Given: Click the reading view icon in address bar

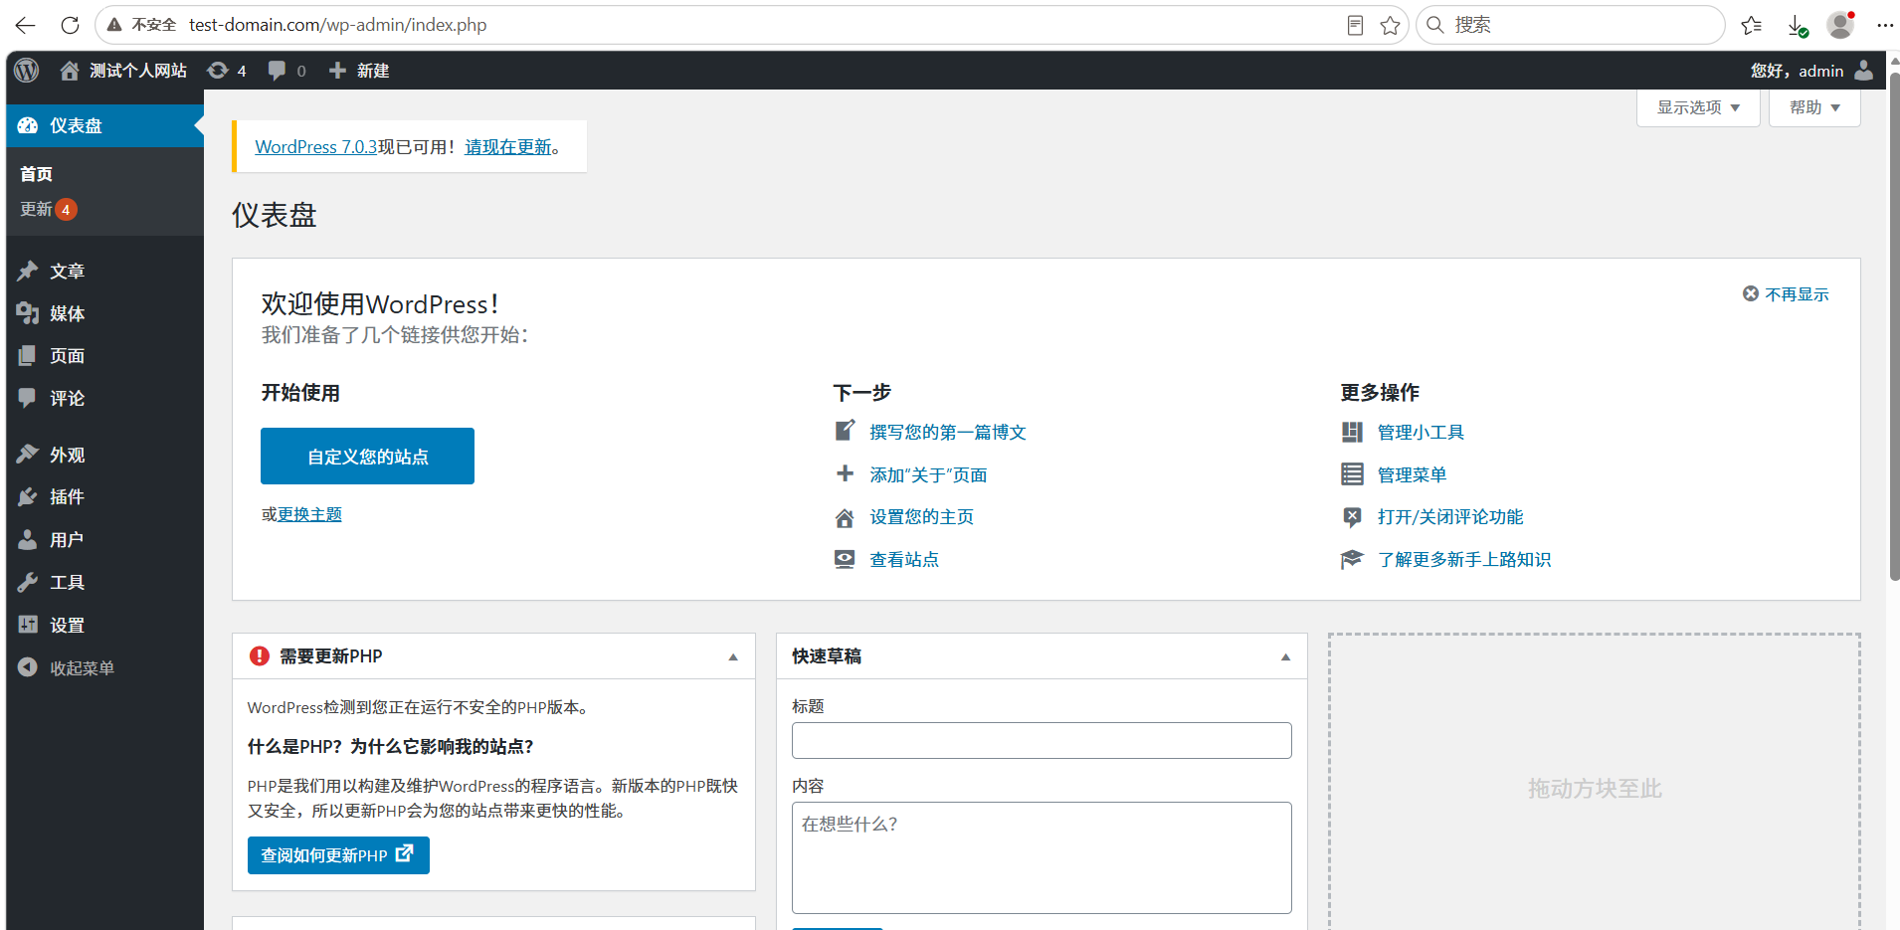Looking at the screenshot, I should point(1355,25).
